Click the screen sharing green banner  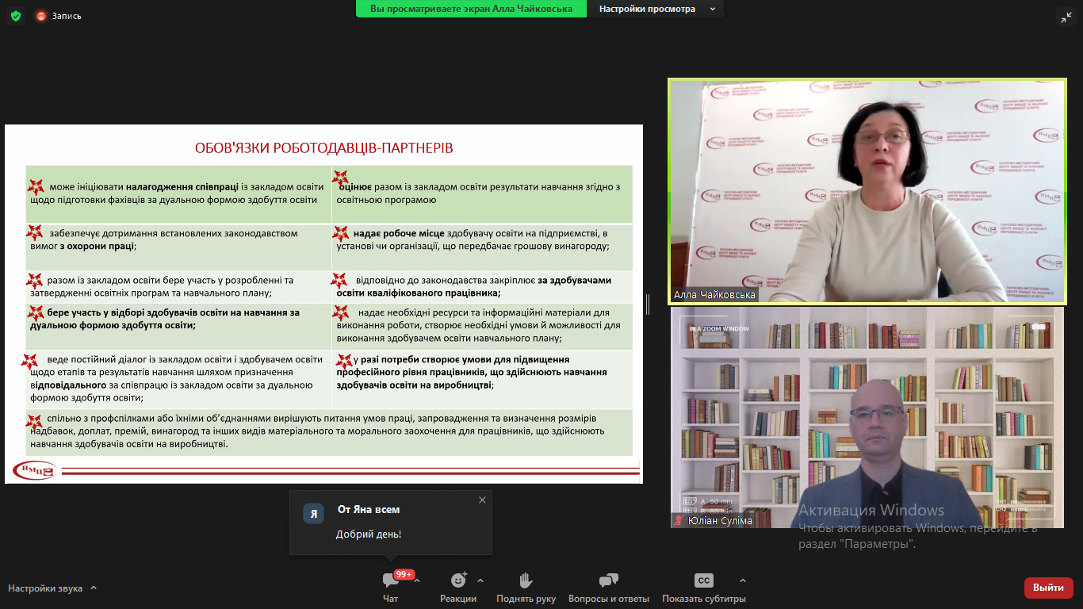471,9
